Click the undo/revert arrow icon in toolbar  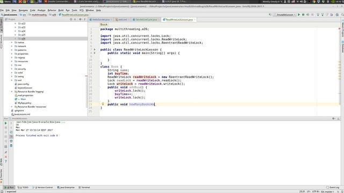pos(332,14)
